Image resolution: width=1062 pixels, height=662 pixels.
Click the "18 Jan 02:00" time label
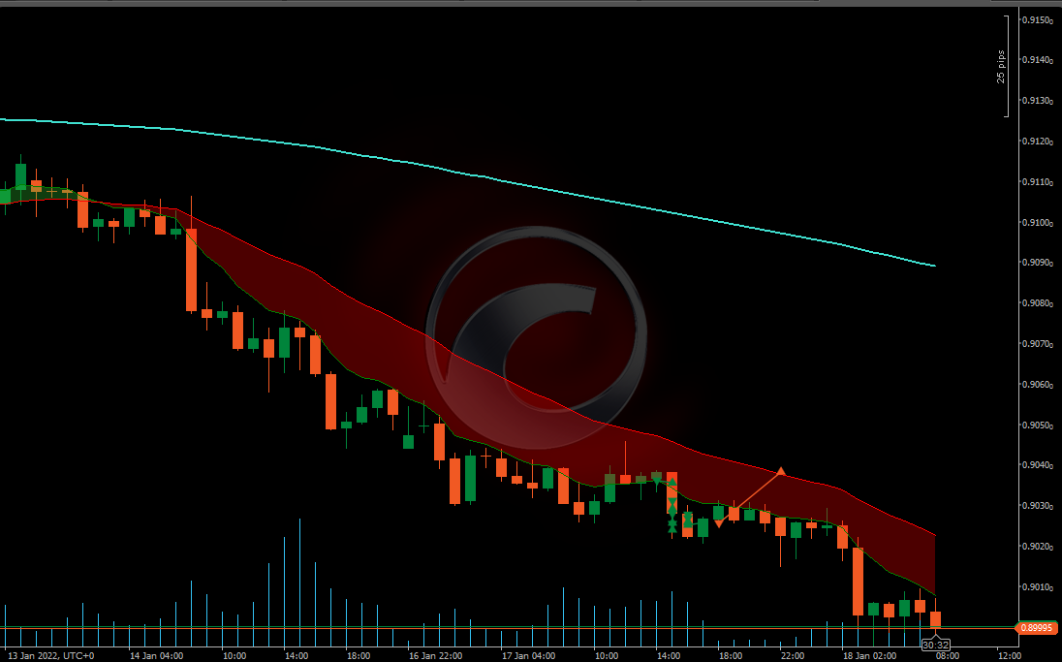[x=869, y=656]
